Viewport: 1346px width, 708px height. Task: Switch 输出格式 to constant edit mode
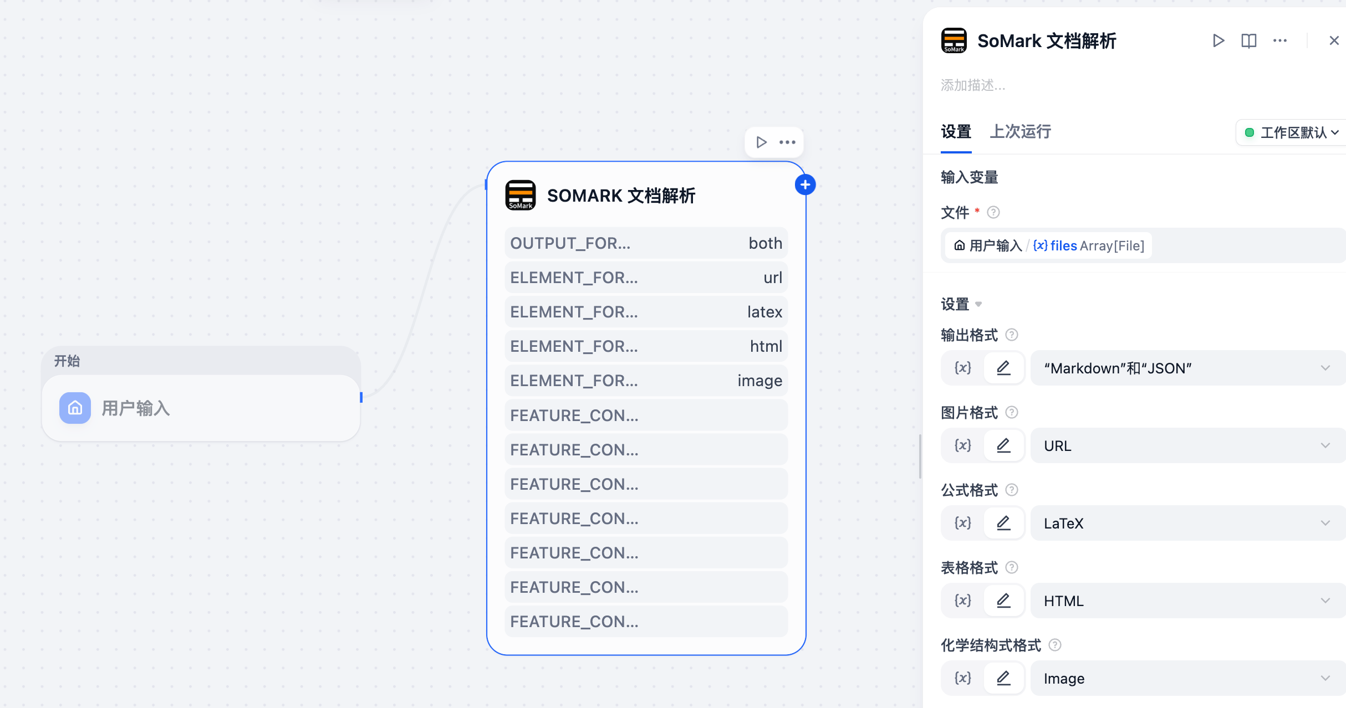tap(1003, 368)
